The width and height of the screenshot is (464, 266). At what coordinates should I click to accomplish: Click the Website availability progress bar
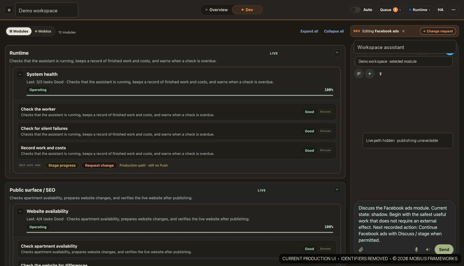pos(180,232)
